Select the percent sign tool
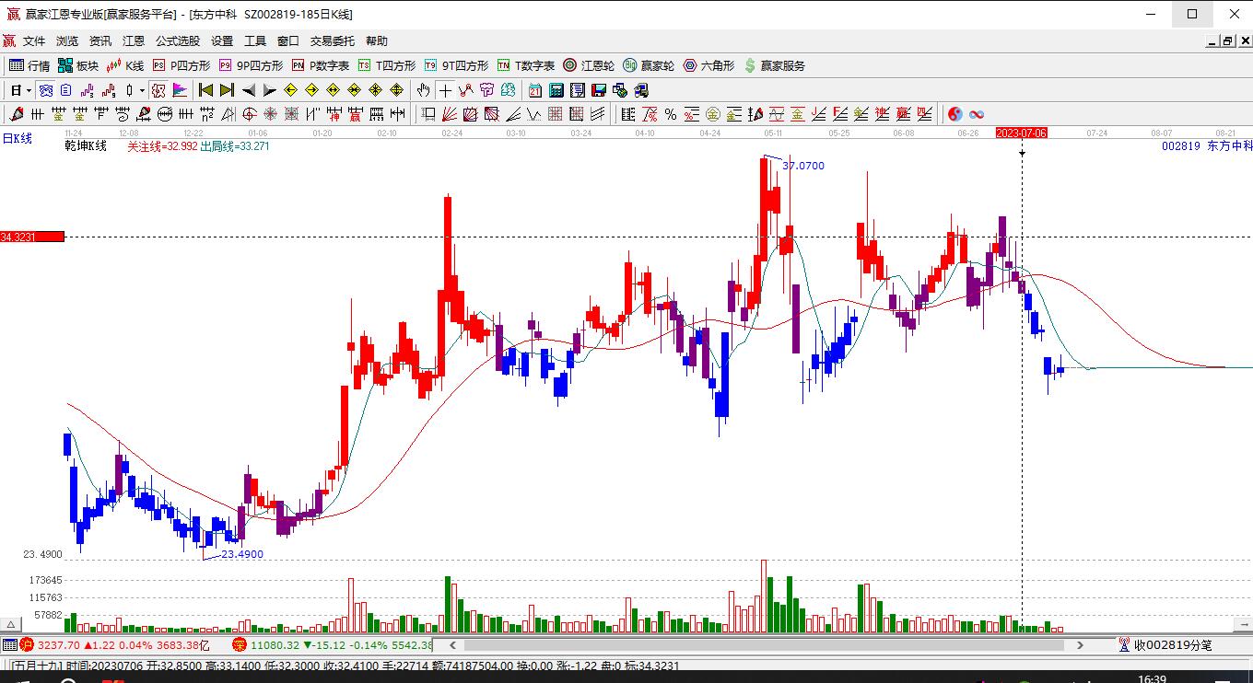The width and height of the screenshot is (1253, 683). pyautogui.click(x=671, y=114)
